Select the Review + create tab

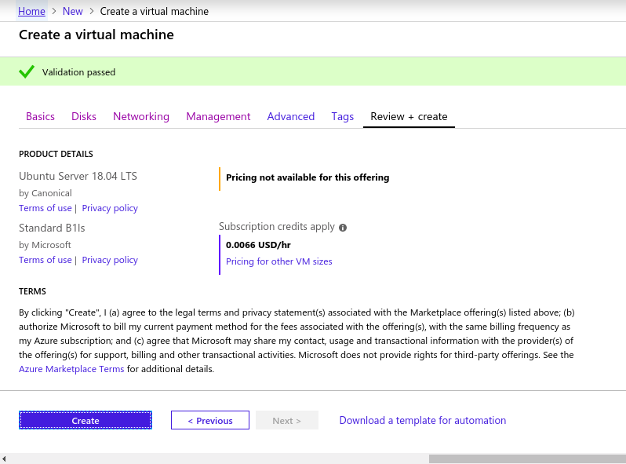click(x=409, y=116)
